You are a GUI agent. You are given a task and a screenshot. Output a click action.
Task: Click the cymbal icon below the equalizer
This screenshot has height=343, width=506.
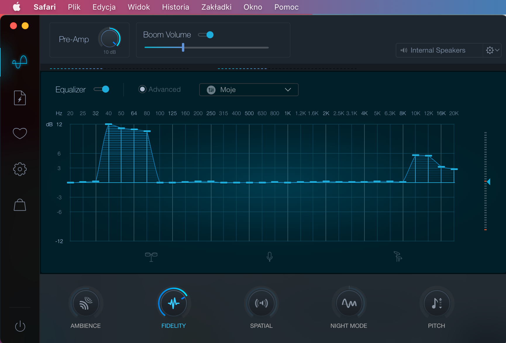click(398, 257)
